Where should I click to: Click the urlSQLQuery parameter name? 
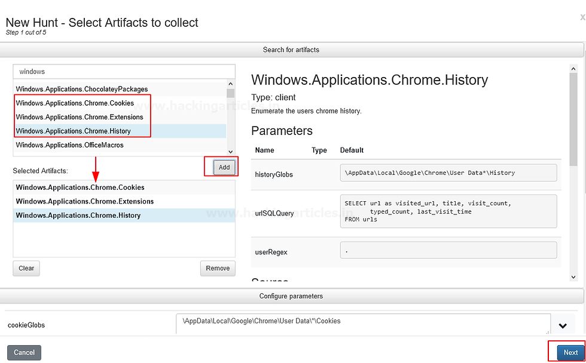274,213
